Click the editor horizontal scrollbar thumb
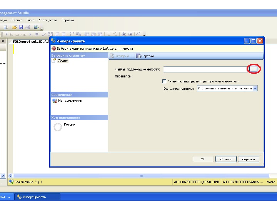Viewport: 277px width, 208px height. coord(141,176)
